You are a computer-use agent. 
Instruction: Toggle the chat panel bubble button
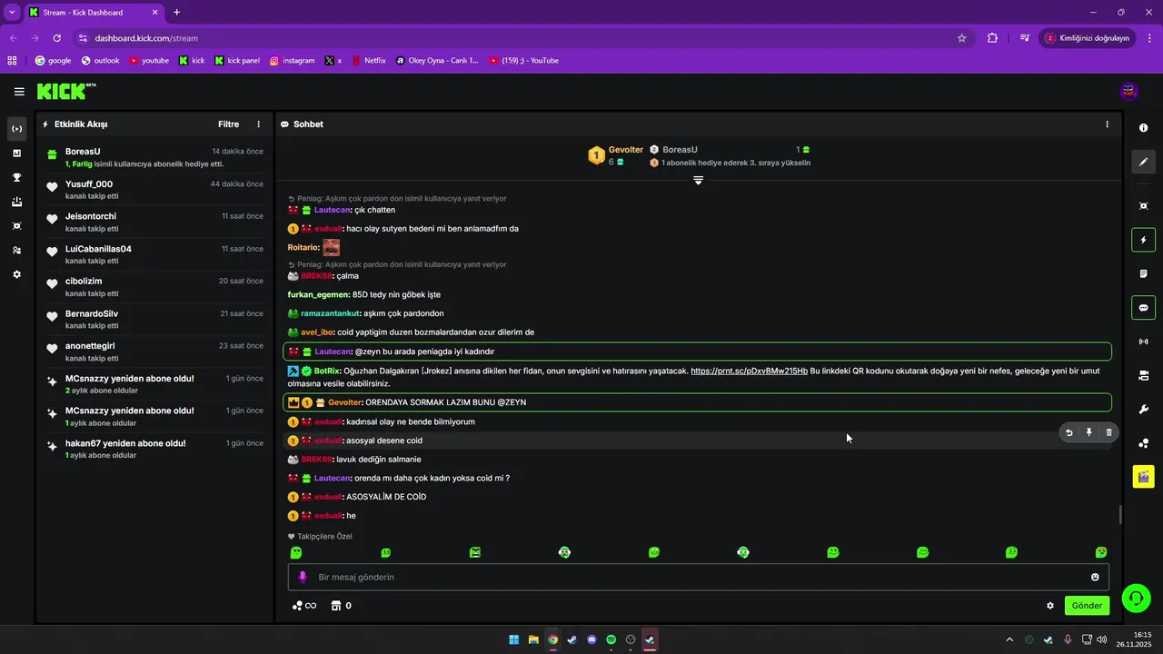pos(1143,307)
